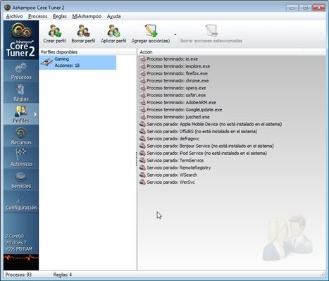The height and width of the screenshot is (281, 329).
Task: Click the 4096 MB RAM info text
Action: pos(19,249)
